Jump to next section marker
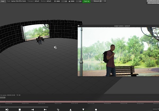The image size is (159, 111). click(45, 109)
